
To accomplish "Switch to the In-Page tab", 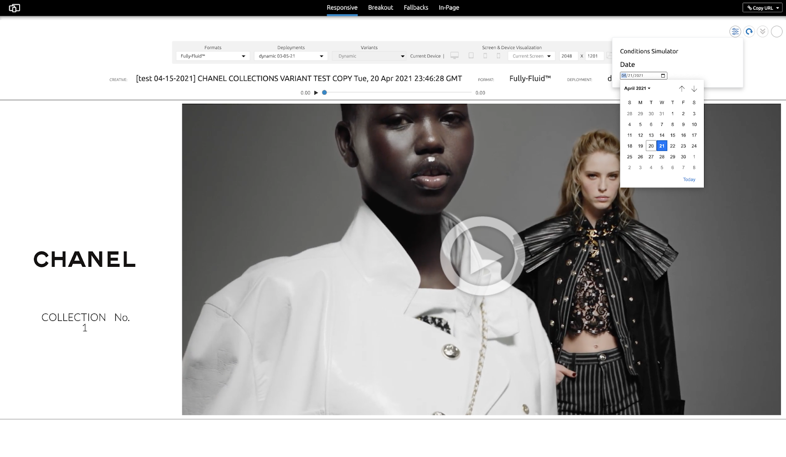I will [449, 7].
